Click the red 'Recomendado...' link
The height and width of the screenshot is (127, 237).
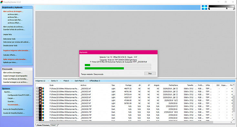[x=14, y=105]
